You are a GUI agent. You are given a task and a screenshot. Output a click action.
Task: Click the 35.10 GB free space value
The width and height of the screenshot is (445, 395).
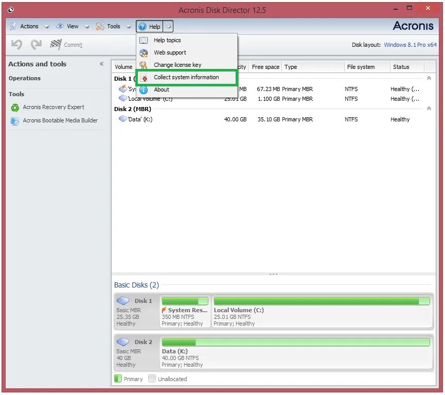point(269,119)
